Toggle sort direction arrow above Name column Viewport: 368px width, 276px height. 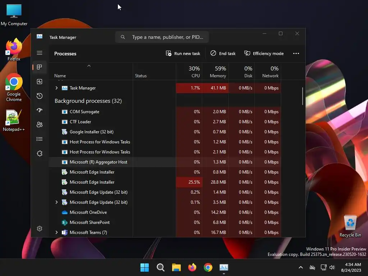89,66
